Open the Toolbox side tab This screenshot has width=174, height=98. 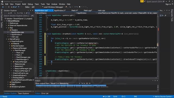click(x=2, y=25)
